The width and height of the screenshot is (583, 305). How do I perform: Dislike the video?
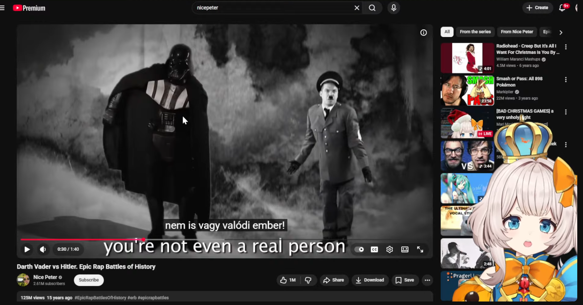click(308, 280)
